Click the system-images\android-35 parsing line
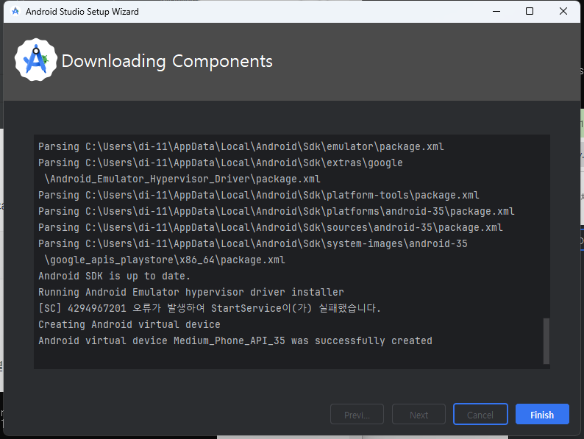This screenshot has height=439, width=584. click(253, 243)
